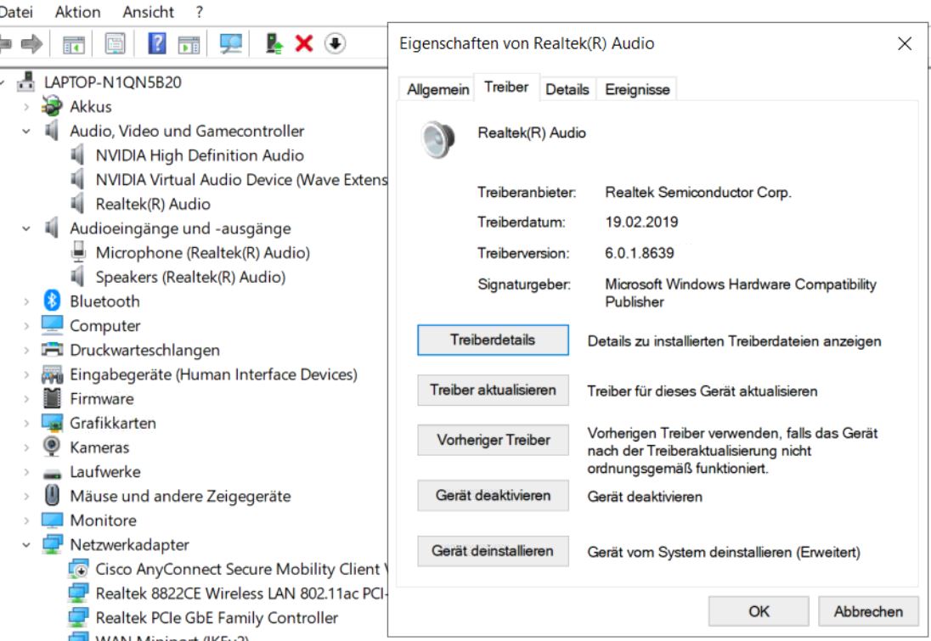Expand the Bluetooth node
Image resolution: width=931 pixels, height=641 pixels.
click(26, 301)
